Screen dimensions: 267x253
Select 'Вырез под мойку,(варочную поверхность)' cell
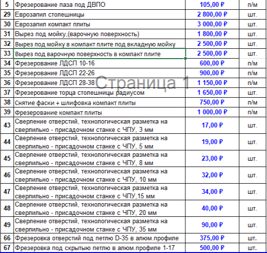pos(99,34)
